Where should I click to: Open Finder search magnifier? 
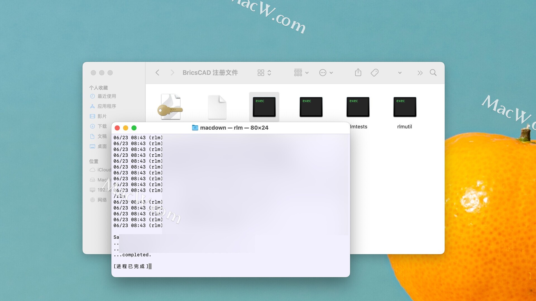click(x=433, y=72)
